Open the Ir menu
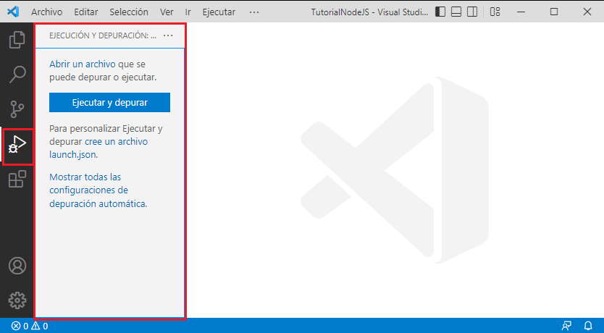 pos(188,12)
